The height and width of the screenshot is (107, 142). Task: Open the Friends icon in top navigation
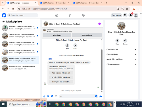pyautogui.click(x=70, y=15)
